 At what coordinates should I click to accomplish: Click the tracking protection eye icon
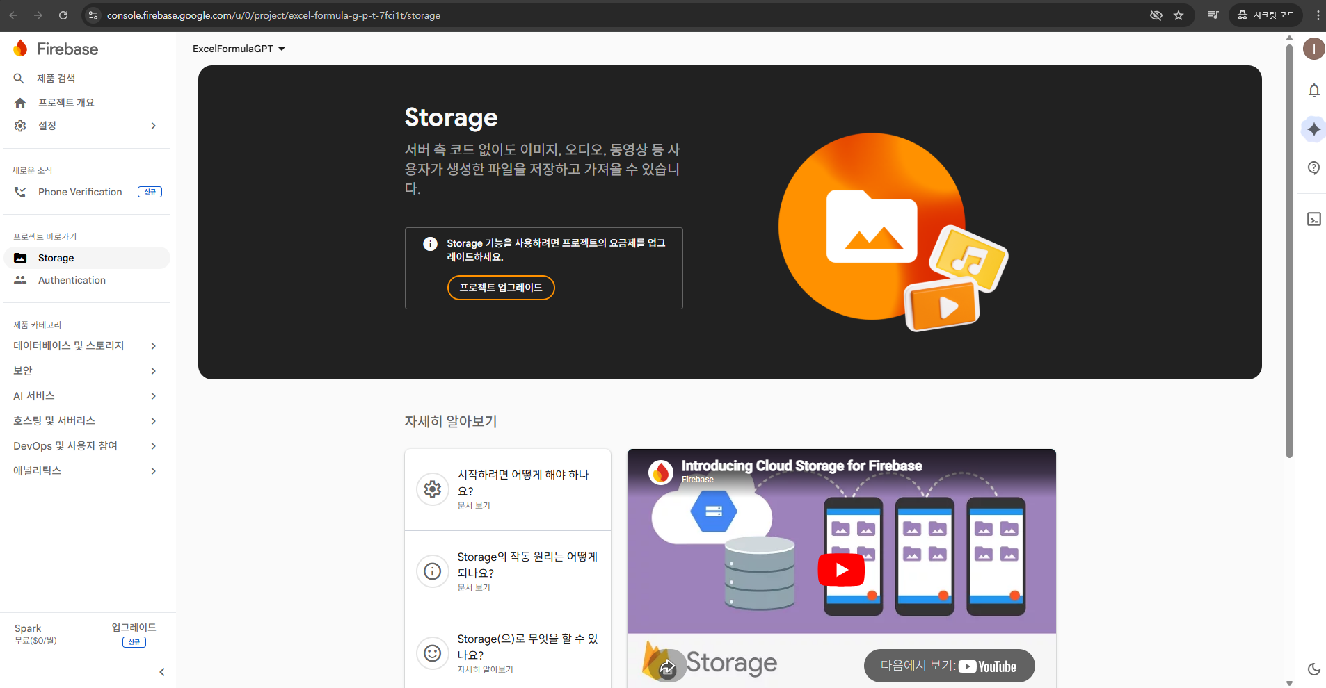coord(1156,15)
